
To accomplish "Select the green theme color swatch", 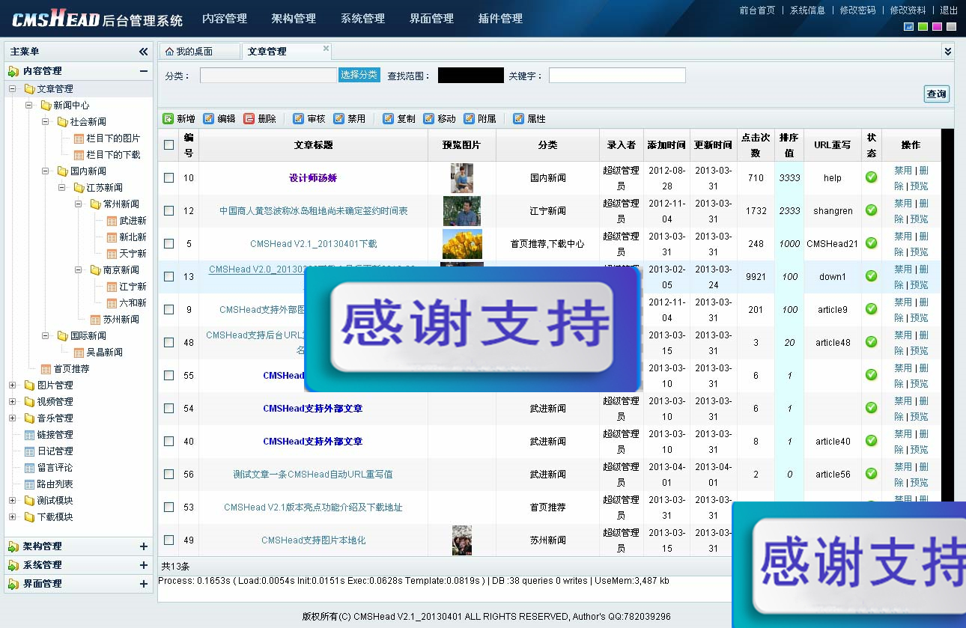I will tap(923, 27).
